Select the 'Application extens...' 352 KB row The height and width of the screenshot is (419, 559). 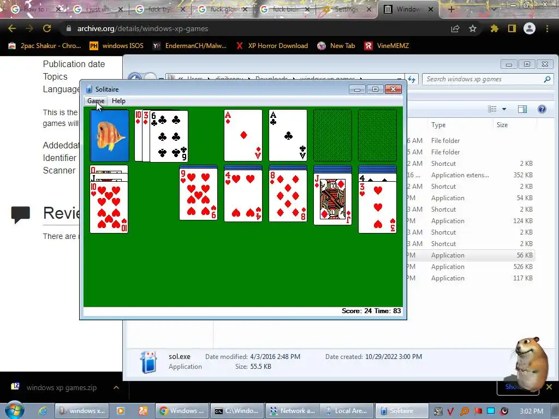tap(471, 175)
